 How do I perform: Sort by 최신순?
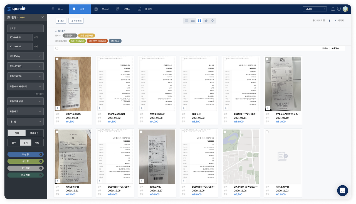click(325, 48)
